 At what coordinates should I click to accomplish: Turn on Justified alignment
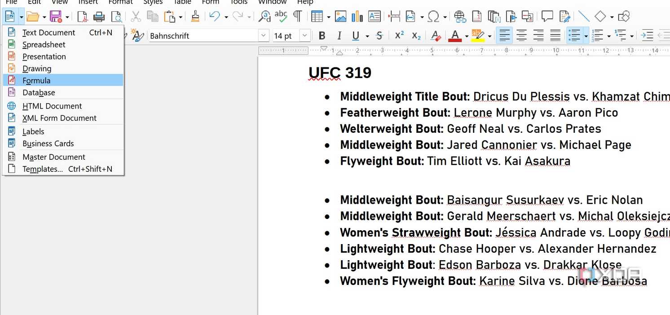pos(556,36)
